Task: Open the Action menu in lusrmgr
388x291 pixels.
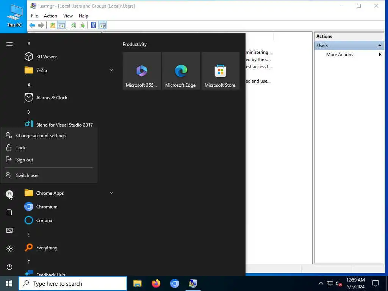Action: (x=50, y=16)
